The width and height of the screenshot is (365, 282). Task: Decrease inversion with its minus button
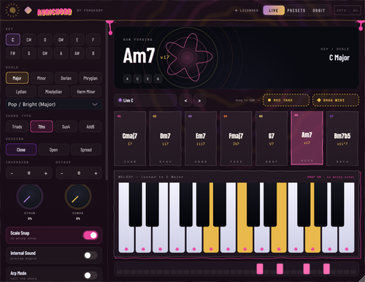[12, 173]
